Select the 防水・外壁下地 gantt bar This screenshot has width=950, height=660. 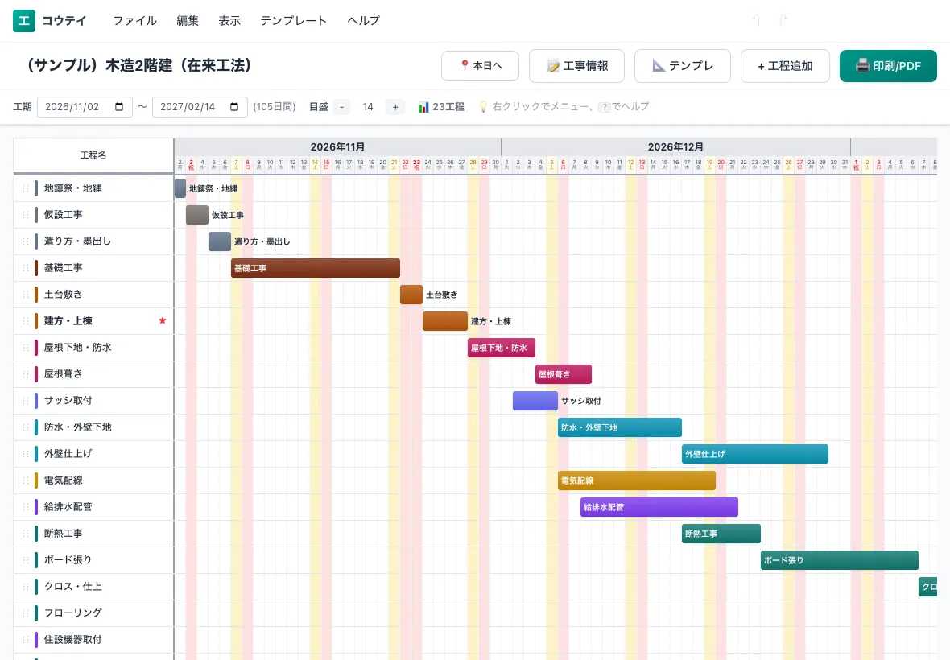[619, 427]
